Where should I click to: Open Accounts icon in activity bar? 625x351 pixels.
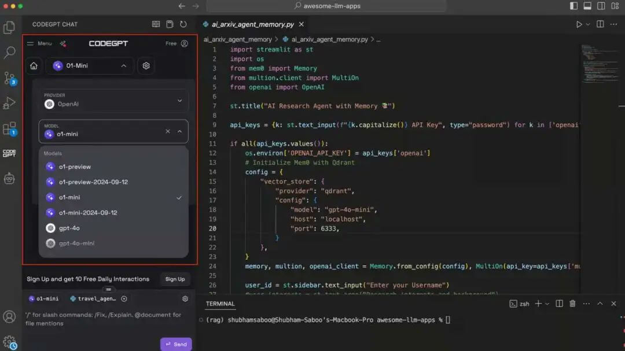[x=9, y=317]
